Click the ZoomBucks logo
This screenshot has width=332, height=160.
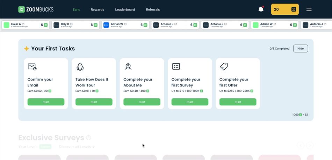[36, 9]
